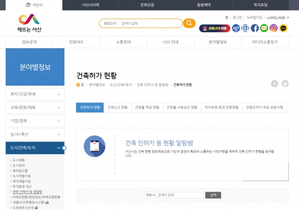Open the 제목 search filter dropdown
The image size is (299, 210).
click(x=149, y=195)
